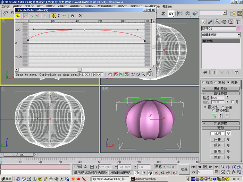Select the 复制 radio option
This screenshot has width=243, height=182.
216,83
